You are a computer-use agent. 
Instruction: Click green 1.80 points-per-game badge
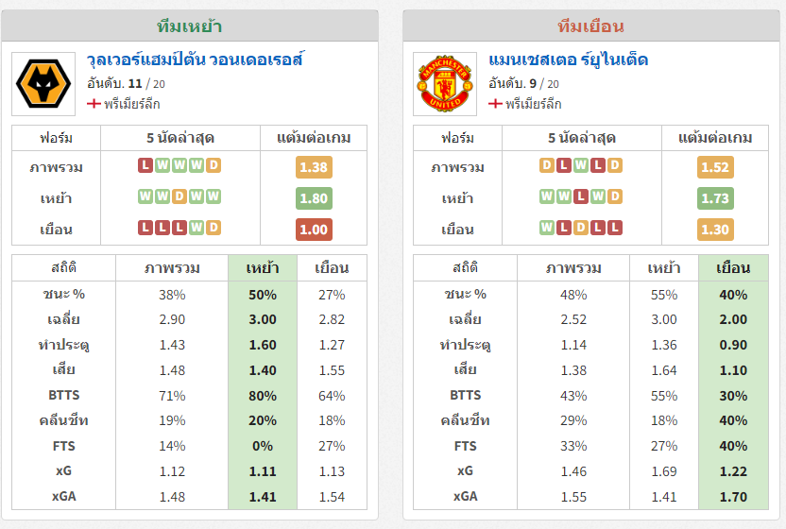[x=314, y=198]
